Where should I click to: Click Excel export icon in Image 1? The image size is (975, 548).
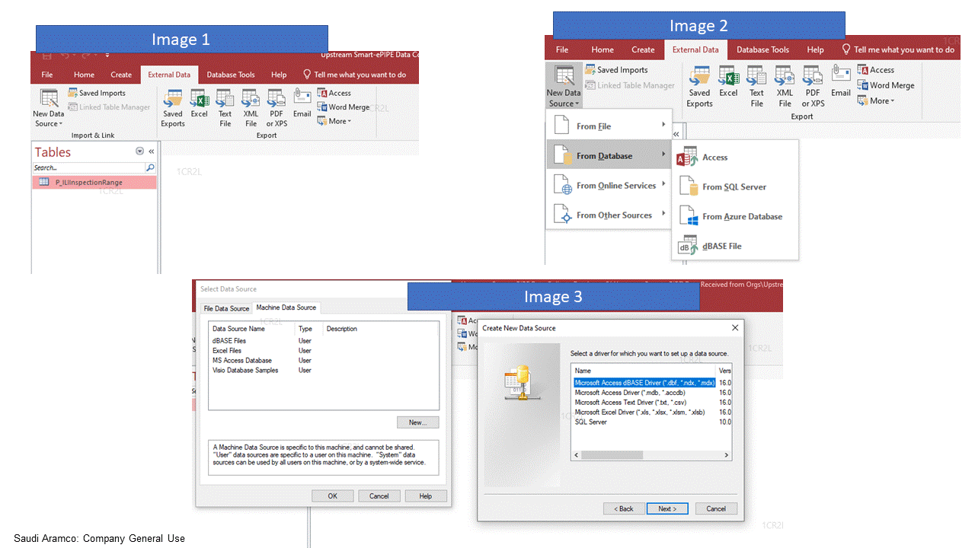[x=200, y=104]
